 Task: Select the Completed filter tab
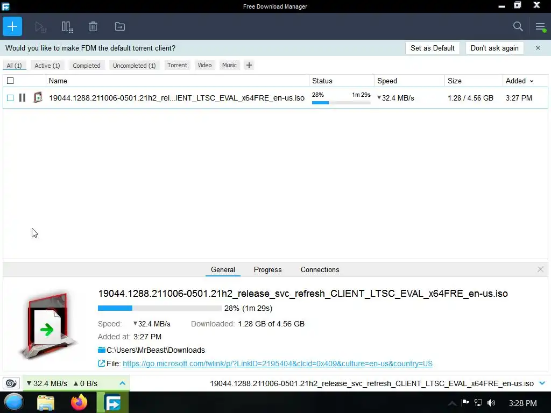point(87,65)
